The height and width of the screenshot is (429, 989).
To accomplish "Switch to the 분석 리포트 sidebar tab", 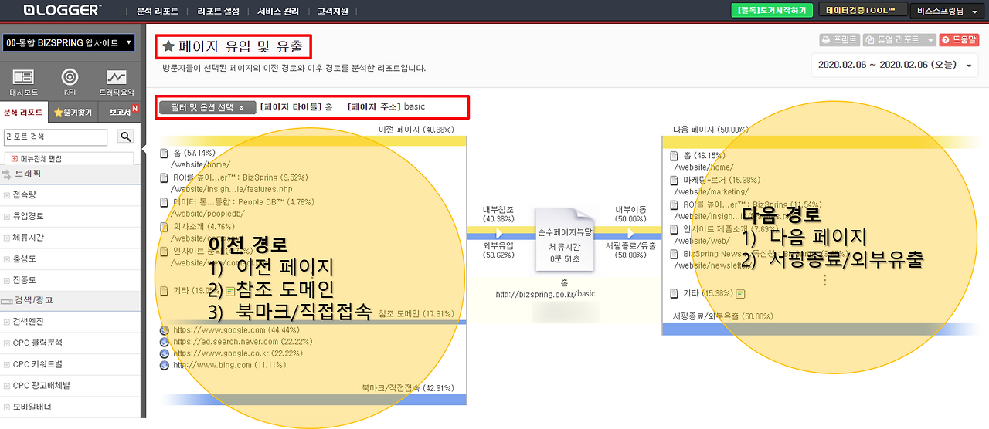I will pyautogui.click(x=23, y=113).
